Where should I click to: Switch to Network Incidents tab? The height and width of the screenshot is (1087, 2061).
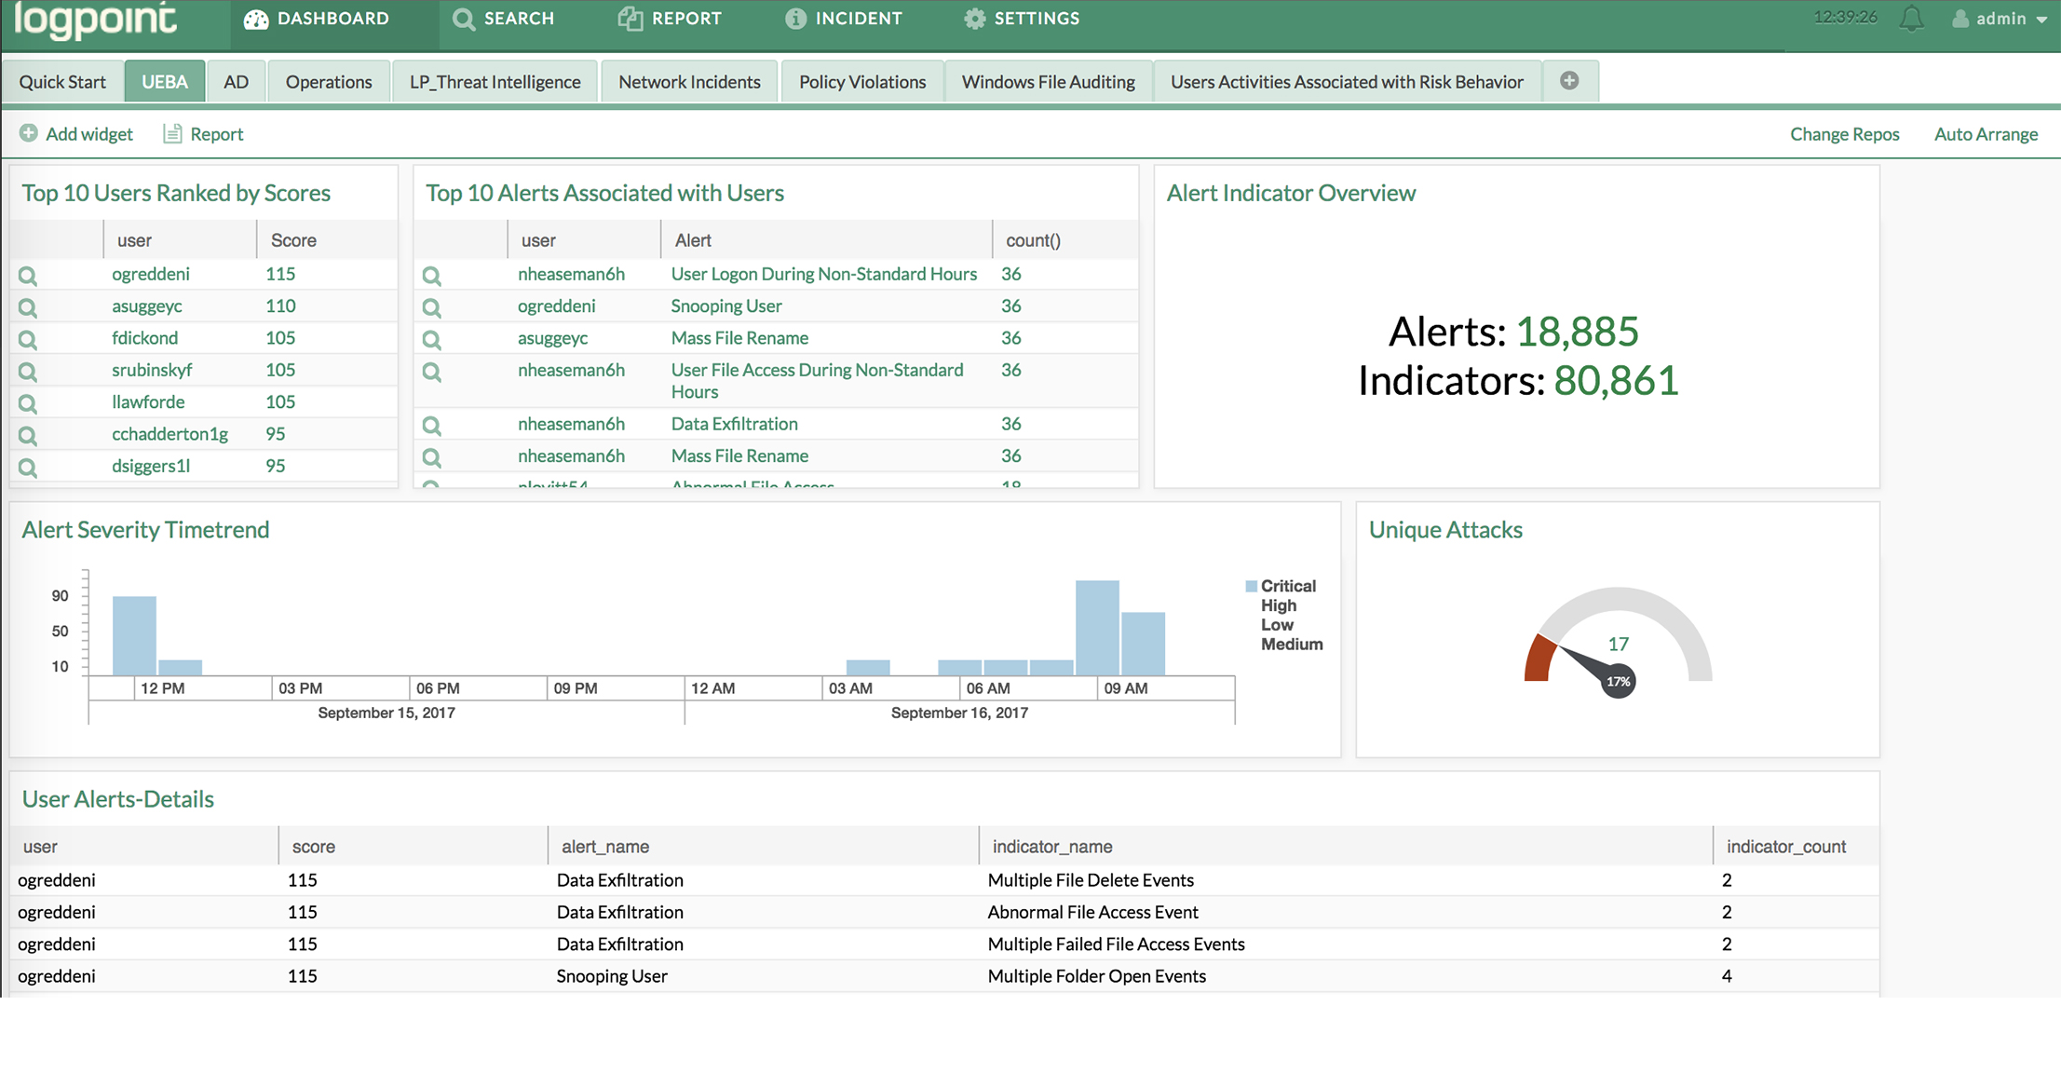689,82
